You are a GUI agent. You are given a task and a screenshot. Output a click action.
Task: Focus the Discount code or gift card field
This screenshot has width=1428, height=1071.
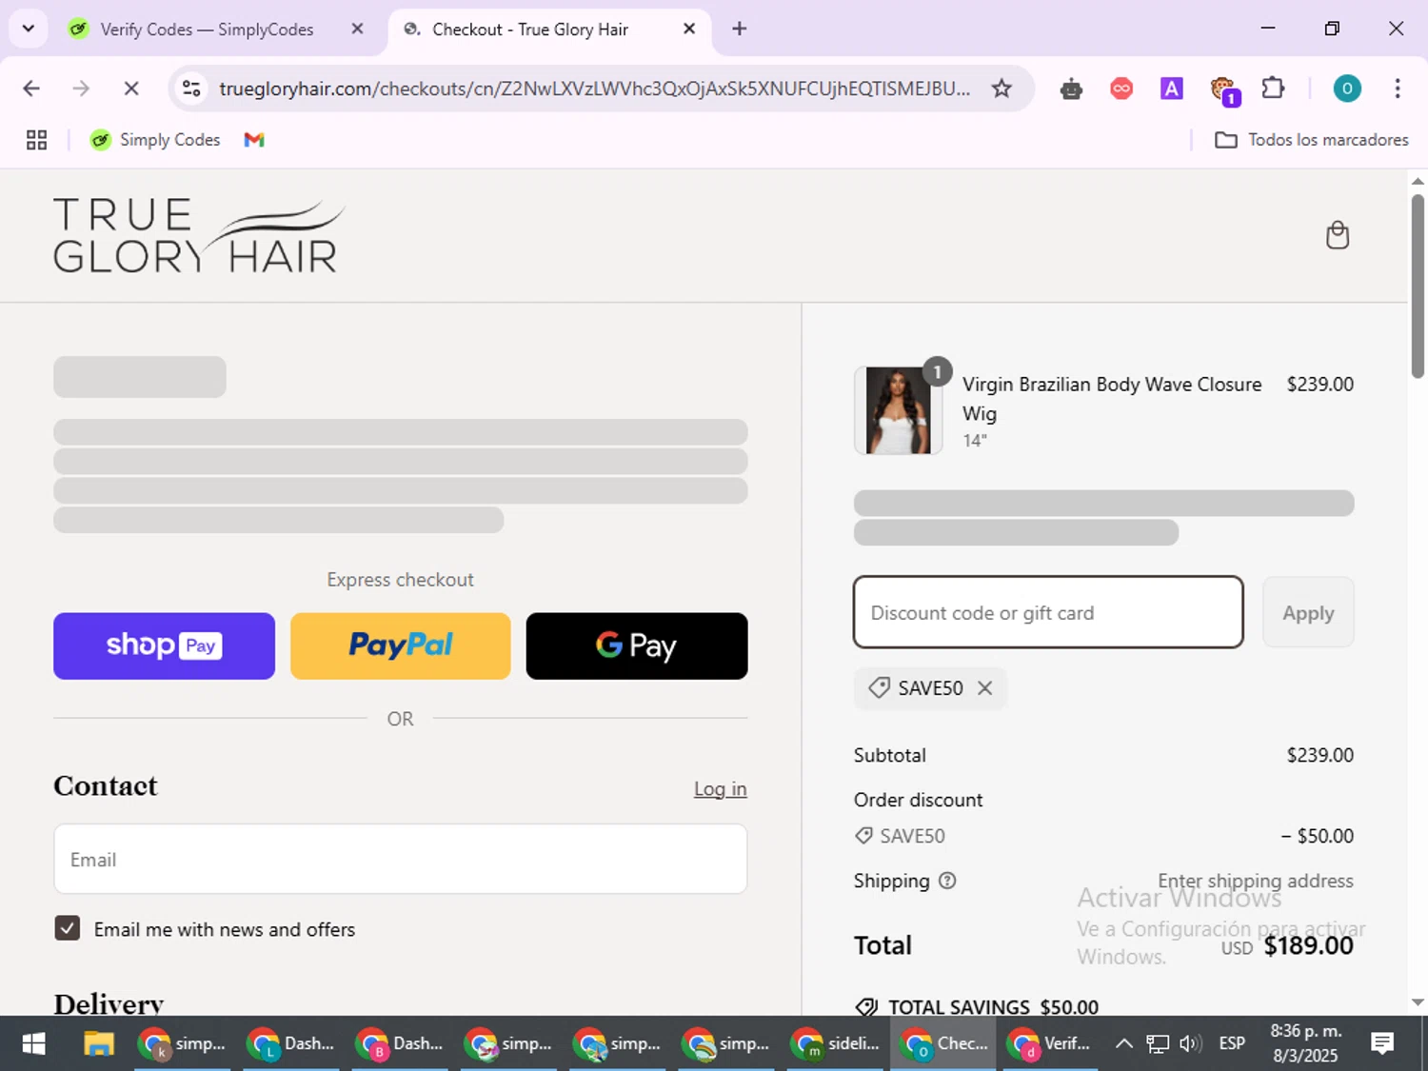point(1048,612)
